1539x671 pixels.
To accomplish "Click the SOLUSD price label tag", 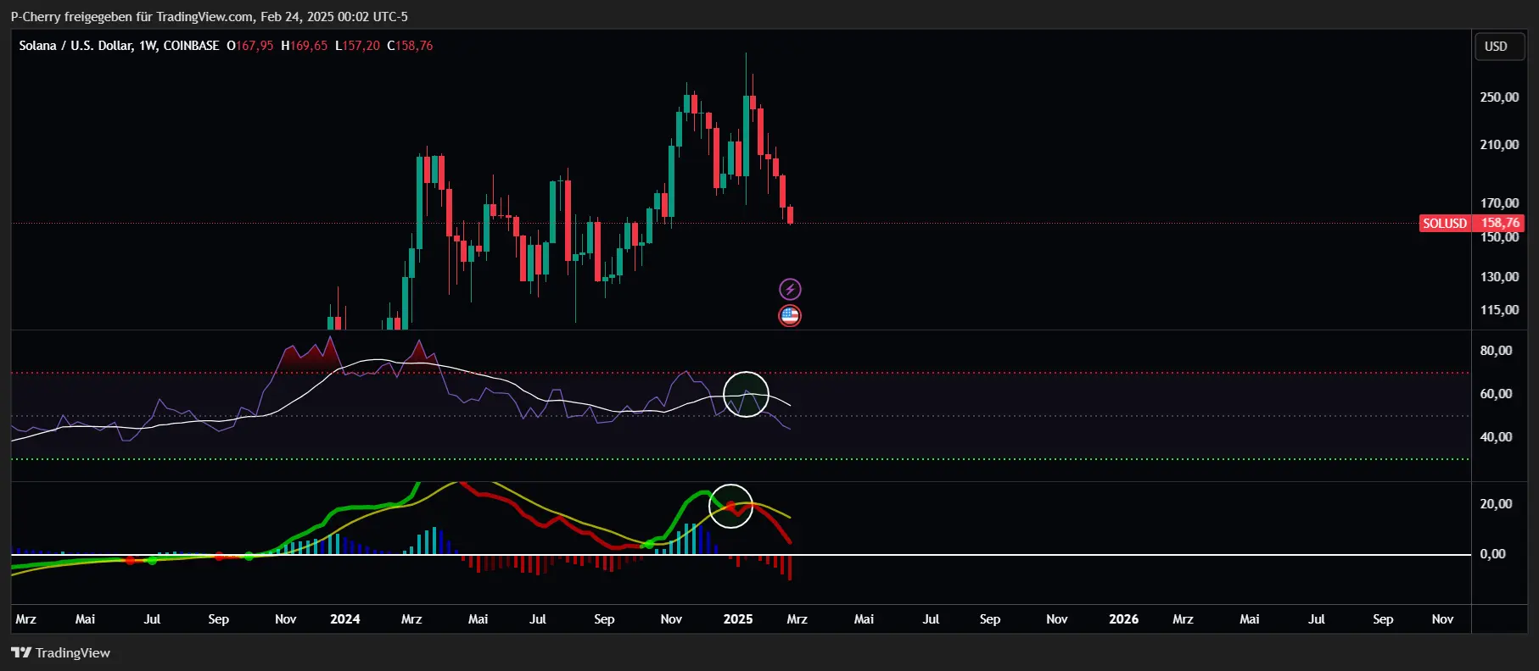I will [1444, 224].
